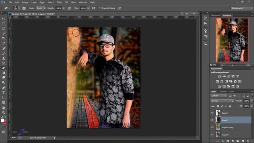Open the Flow slider arrow

click(88, 8)
